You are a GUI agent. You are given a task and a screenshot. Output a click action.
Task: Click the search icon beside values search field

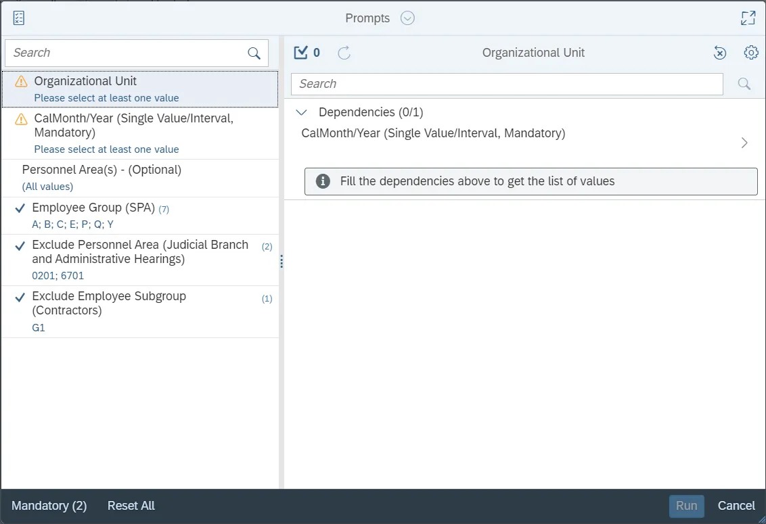point(744,84)
